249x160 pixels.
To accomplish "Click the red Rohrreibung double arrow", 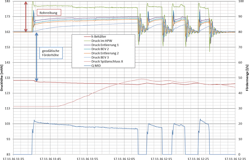I will pyautogui.click(x=25, y=16).
